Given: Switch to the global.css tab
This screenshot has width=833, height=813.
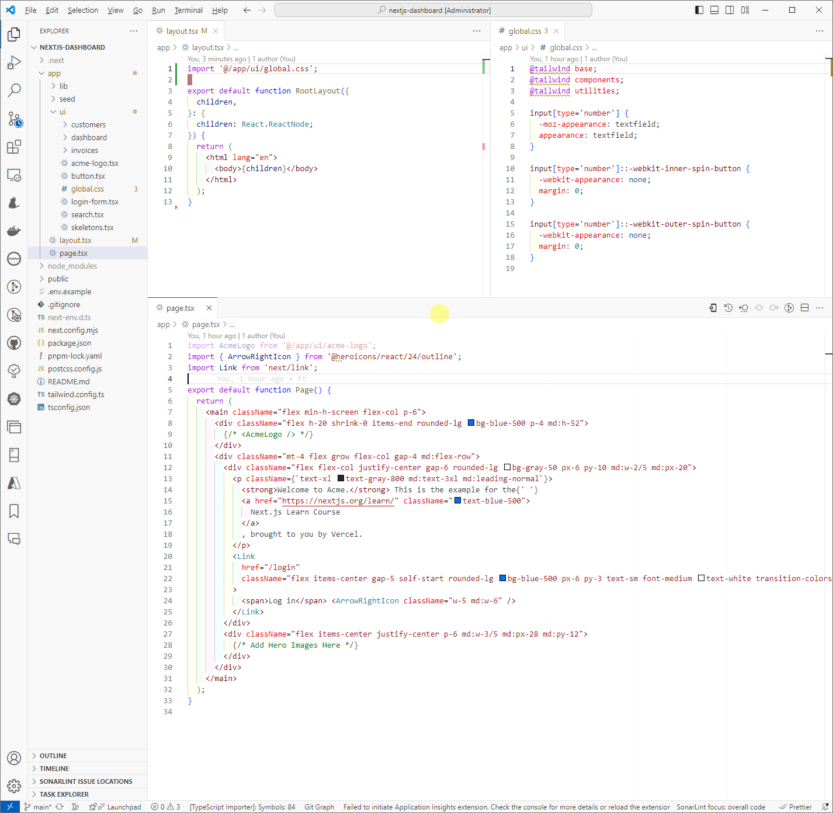Looking at the screenshot, I should tap(524, 31).
